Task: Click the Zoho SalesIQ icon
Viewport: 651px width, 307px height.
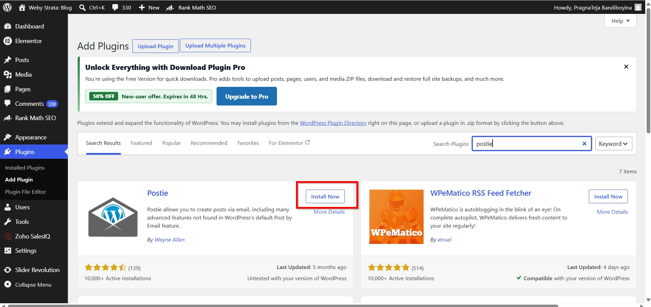Action: click(7, 236)
